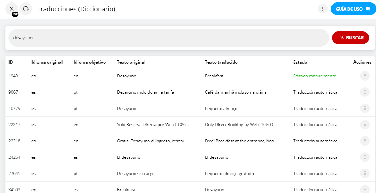
Task: Focus the search field containing 'desayuno'
Action: [169, 38]
